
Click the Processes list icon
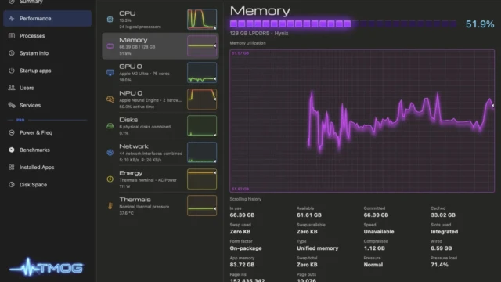[12, 36]
